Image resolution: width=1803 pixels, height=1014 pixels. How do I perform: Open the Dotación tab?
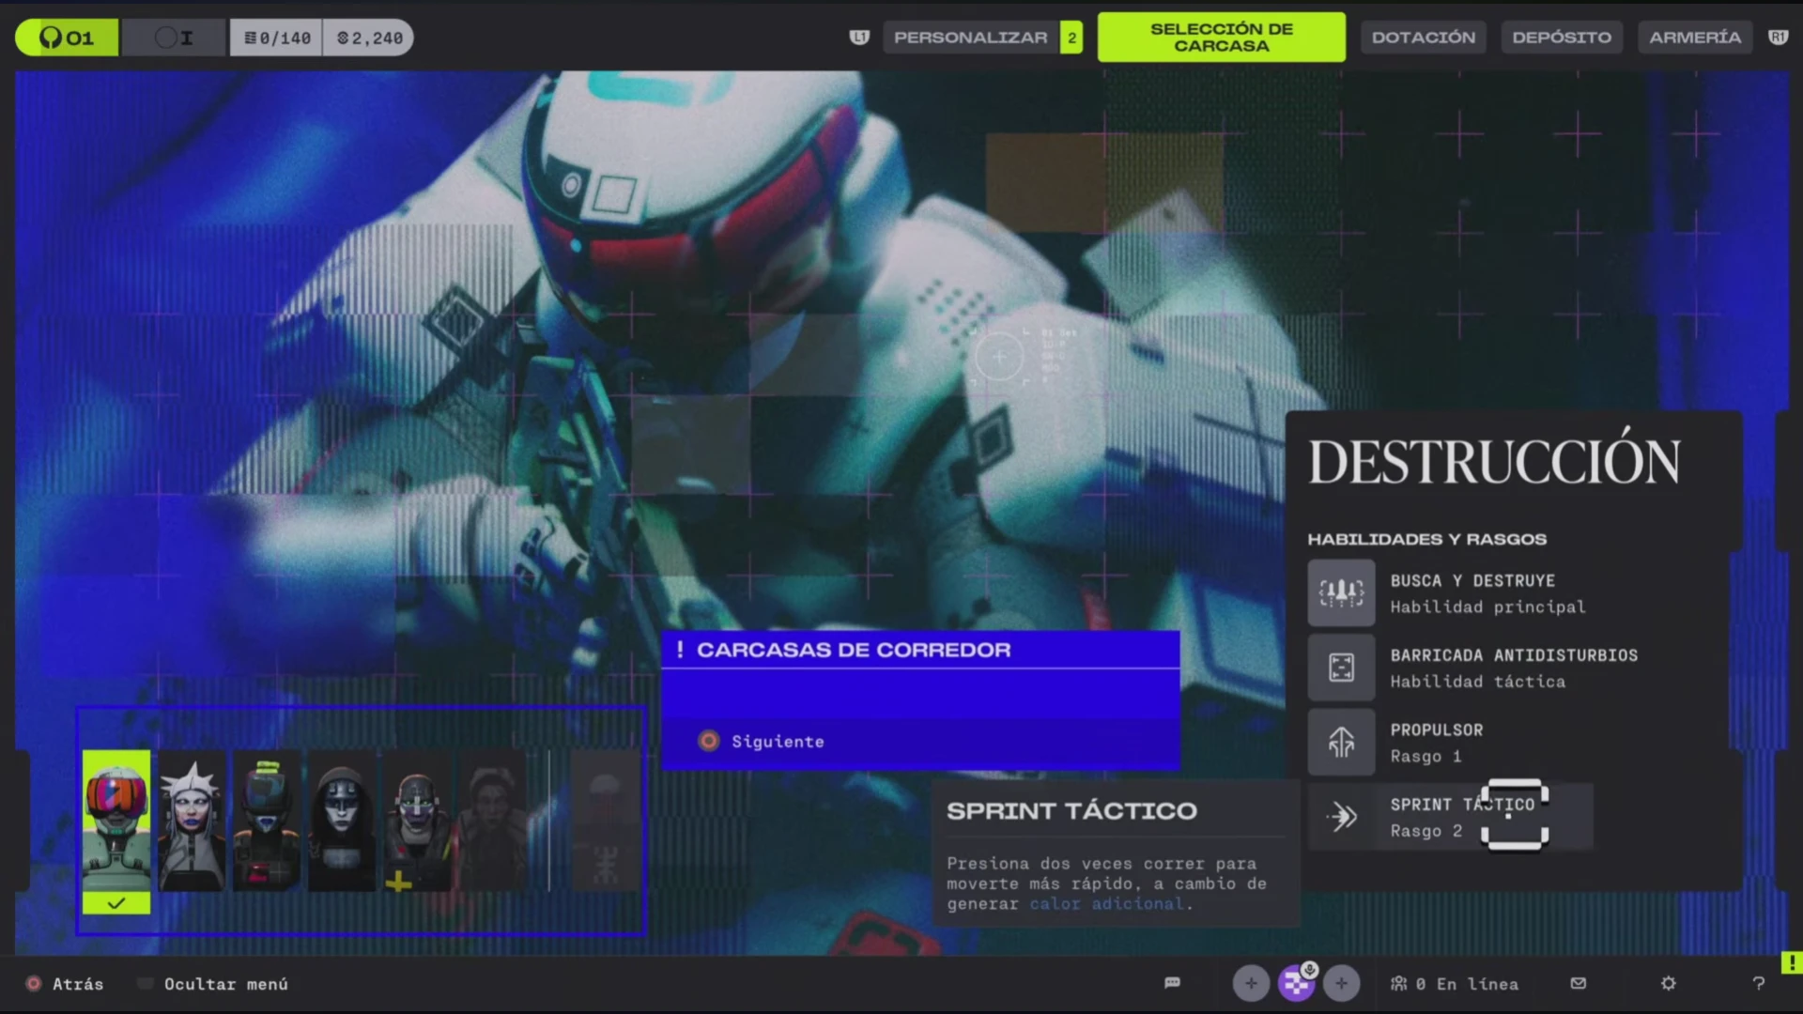click(1423, 38)
